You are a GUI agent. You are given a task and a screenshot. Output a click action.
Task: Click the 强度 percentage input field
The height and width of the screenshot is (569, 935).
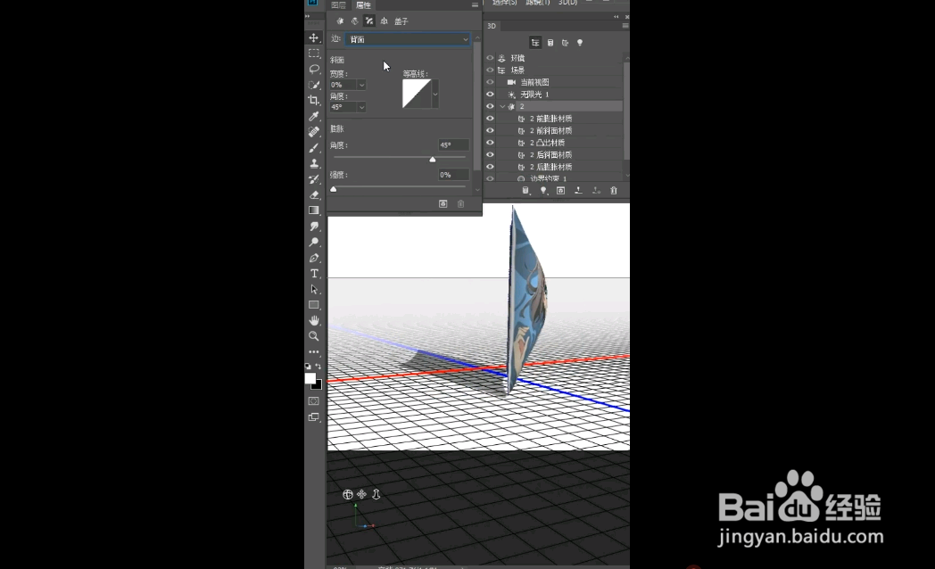pyautogui.click(x=454, y=173)
